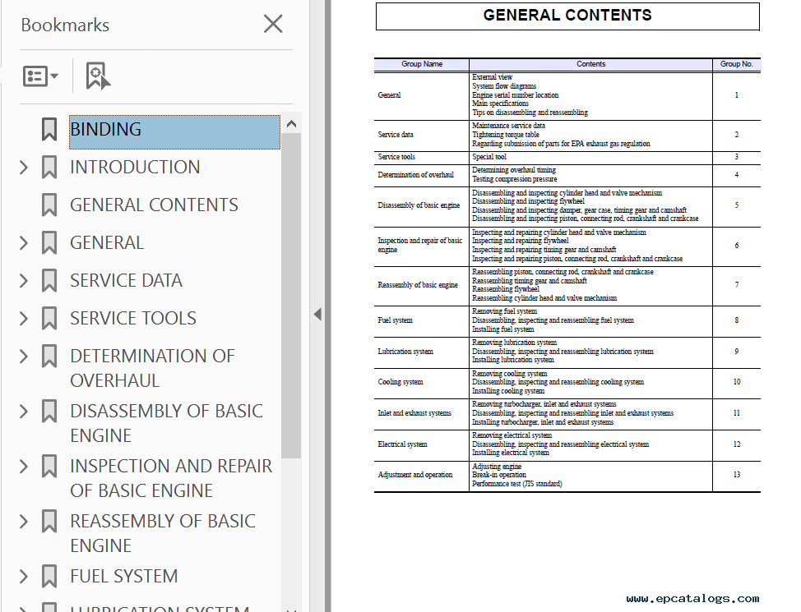Viewport: 801px width, 612px height.
Task: Close the Bookmarks panel
Action: click(273, 24)
